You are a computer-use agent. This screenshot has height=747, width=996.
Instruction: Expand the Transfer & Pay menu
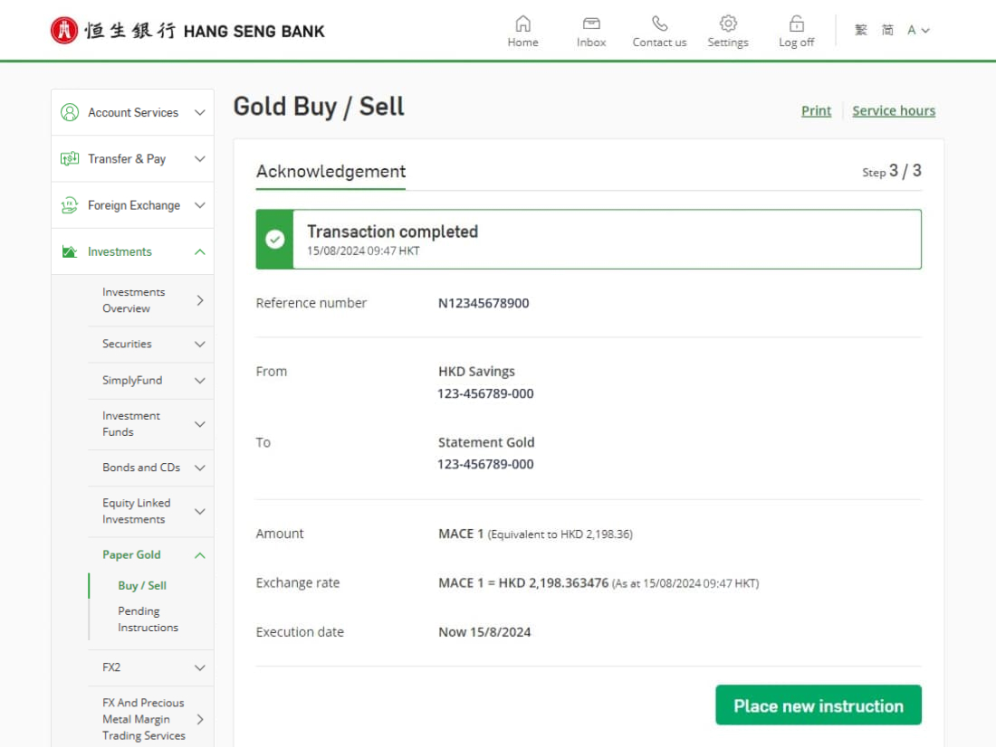click(200, 159)
